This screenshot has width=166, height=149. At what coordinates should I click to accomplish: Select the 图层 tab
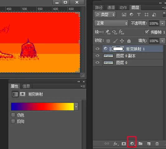point(135,7)
